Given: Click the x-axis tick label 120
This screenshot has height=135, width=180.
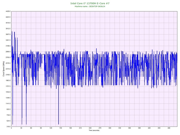Looking at the screenshot, I should [51, 128].
